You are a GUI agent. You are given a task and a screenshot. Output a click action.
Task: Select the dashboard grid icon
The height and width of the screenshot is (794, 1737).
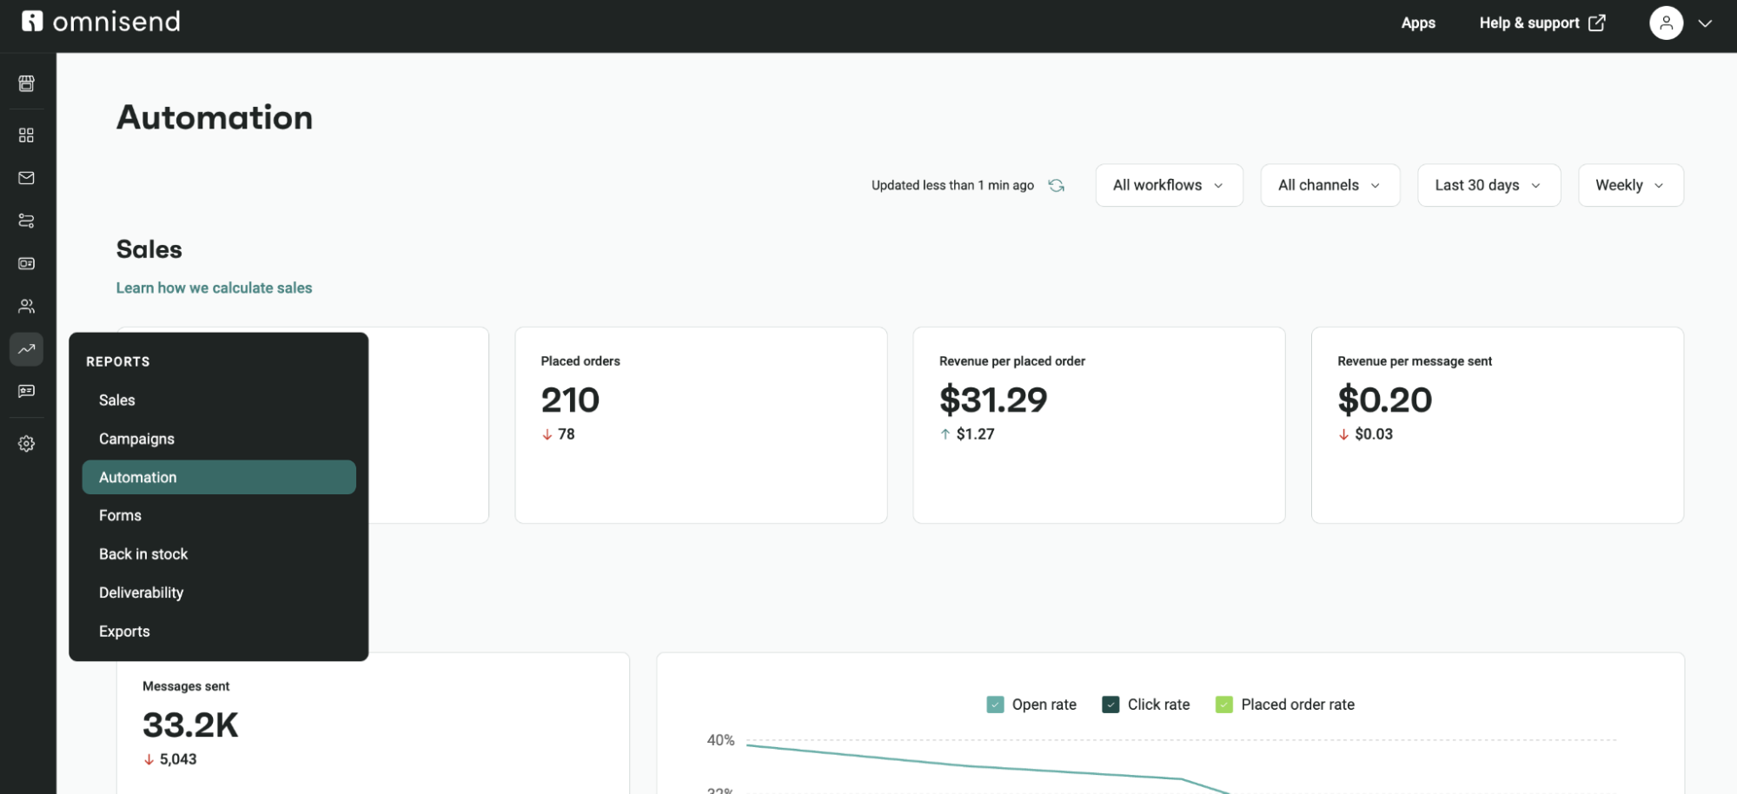click(25, 135)
